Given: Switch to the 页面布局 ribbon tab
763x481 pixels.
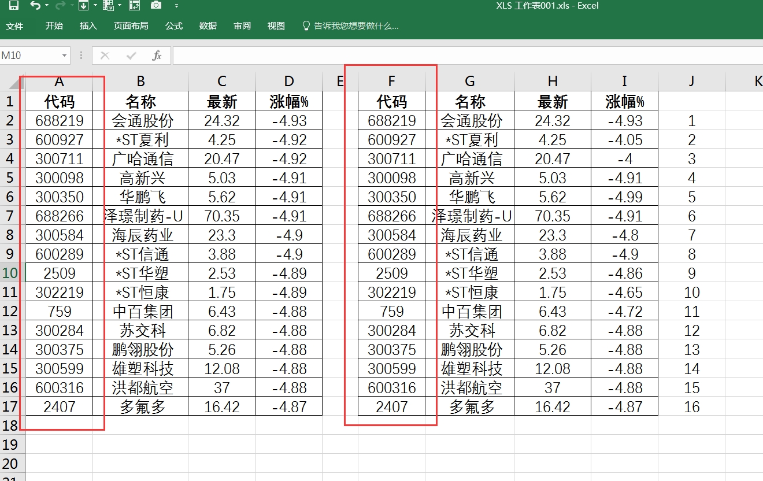Looking at the screenshot, I should coord(131,26).
